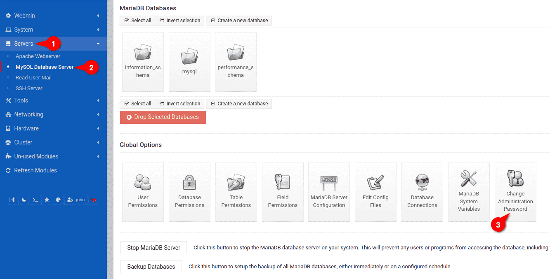
Task: Open theme configuration palette icon
Action: click(58, 200)
